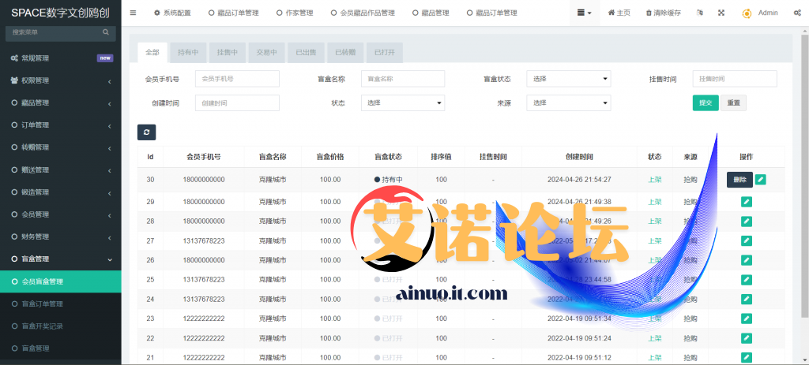Select 会员盲盒管理 in the sidebar
Image resolution: width=809 pixels, height=365 pixels.
pos(60,281)
